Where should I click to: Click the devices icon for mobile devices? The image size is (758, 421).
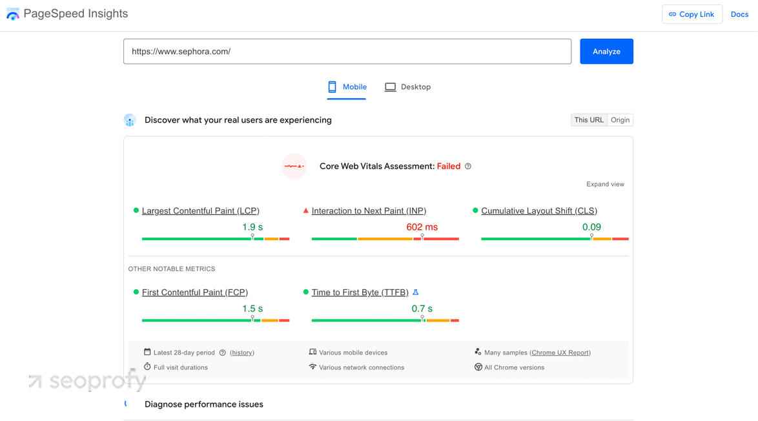312,352
